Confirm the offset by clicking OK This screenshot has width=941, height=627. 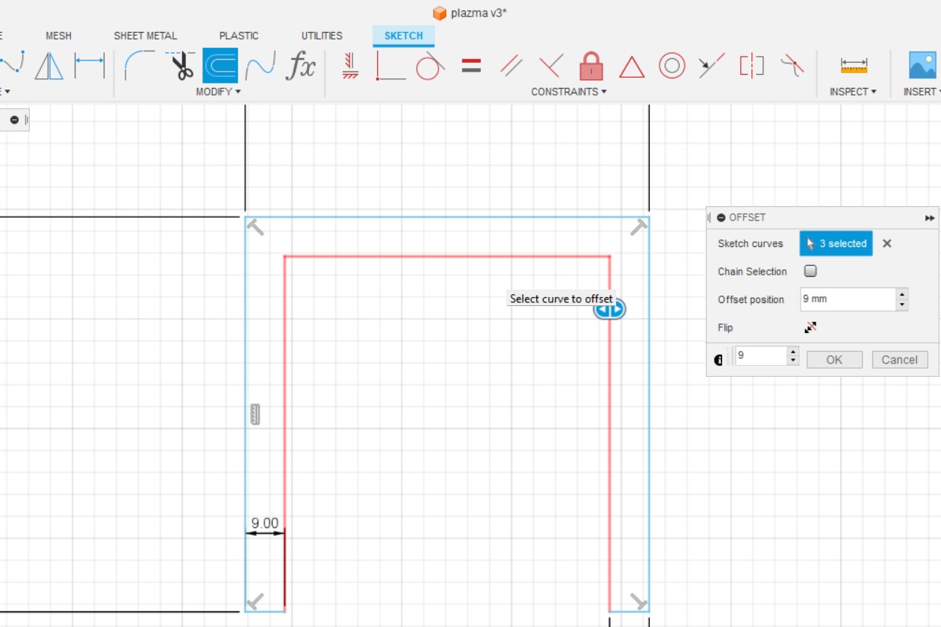(834, 359)
